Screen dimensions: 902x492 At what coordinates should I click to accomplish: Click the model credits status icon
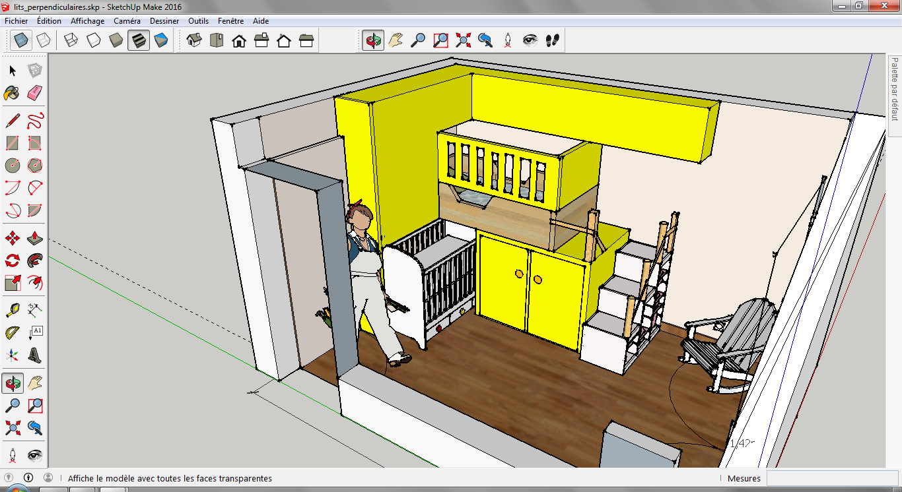coord(28,477)
